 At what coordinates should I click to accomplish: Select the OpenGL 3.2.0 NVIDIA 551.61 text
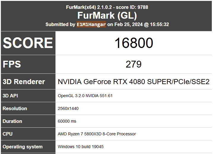[85, 96]
